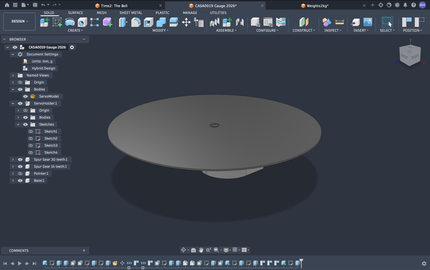The width and height of the screenshot is (430, 270).
Task: Switch to the SURFACE tab
Action: 76,13
